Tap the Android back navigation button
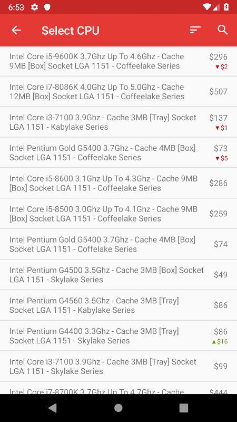Screen dimensions: 237x422 coord(53,408)
